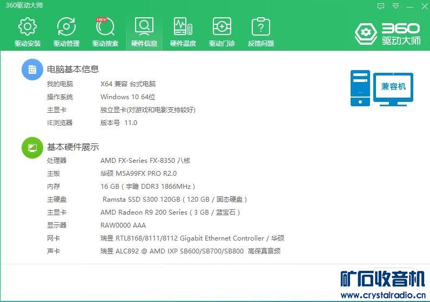Click the 处理器 label
This screenshot has height=302, width=430.
(x=57, y=161)
